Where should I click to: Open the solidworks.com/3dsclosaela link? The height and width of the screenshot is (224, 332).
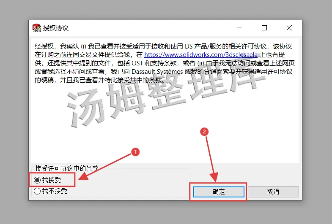201,55
